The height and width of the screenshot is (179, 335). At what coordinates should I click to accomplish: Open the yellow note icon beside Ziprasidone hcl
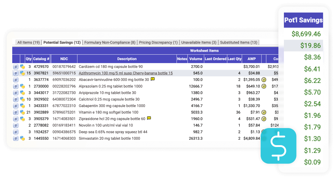coord(149,118)
